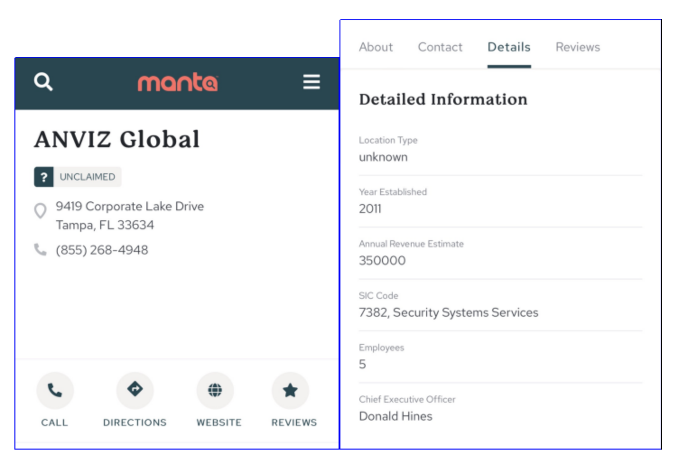Click the 7382 Security Systems Services entry

[448, 313]
